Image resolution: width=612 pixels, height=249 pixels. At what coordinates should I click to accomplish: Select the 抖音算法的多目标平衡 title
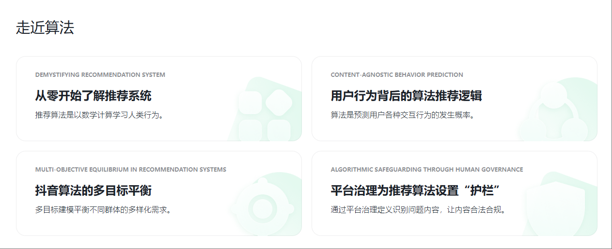[x=93, y=190]
